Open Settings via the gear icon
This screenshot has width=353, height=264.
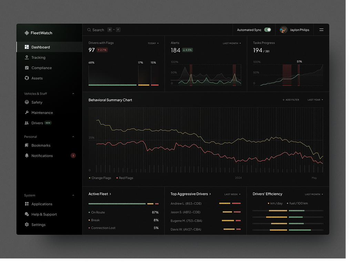pyautogui.click(x=27, y=225)
